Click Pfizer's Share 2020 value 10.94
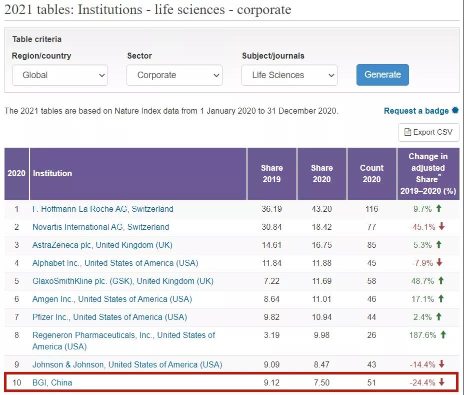Image resolution: width=464 pixels, height=395 pixels. 321,317
